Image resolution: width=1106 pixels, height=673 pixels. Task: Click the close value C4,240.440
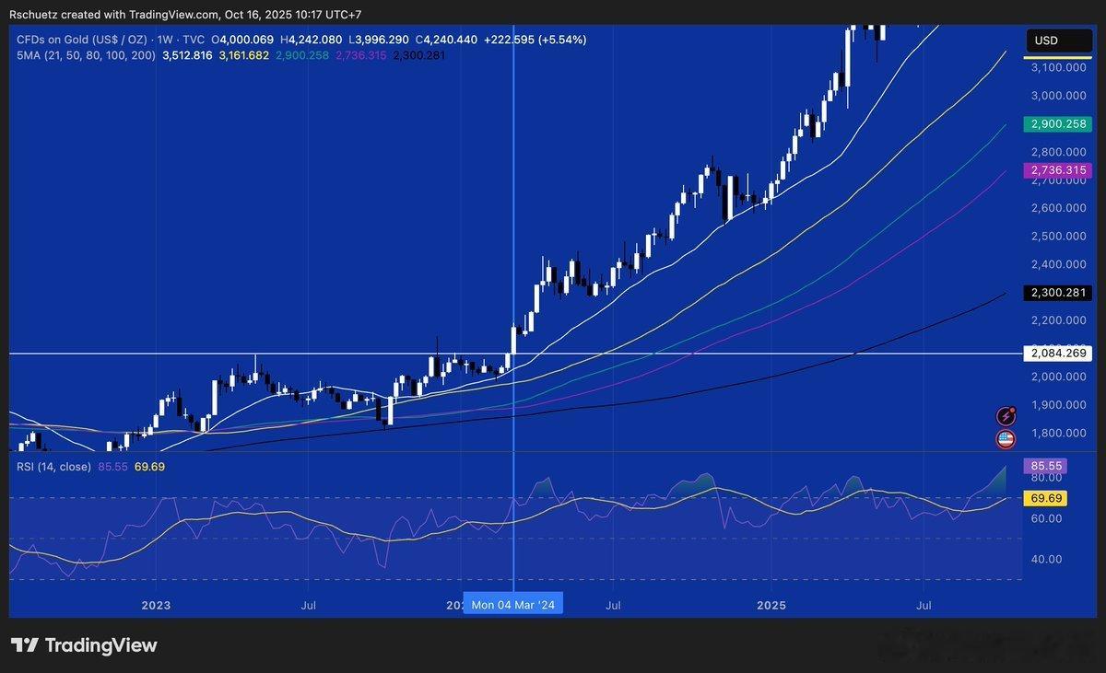point(446,40)
